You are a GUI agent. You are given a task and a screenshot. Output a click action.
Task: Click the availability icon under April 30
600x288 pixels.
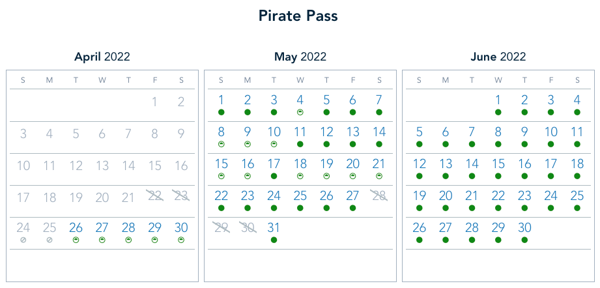(x=181, y=240)
